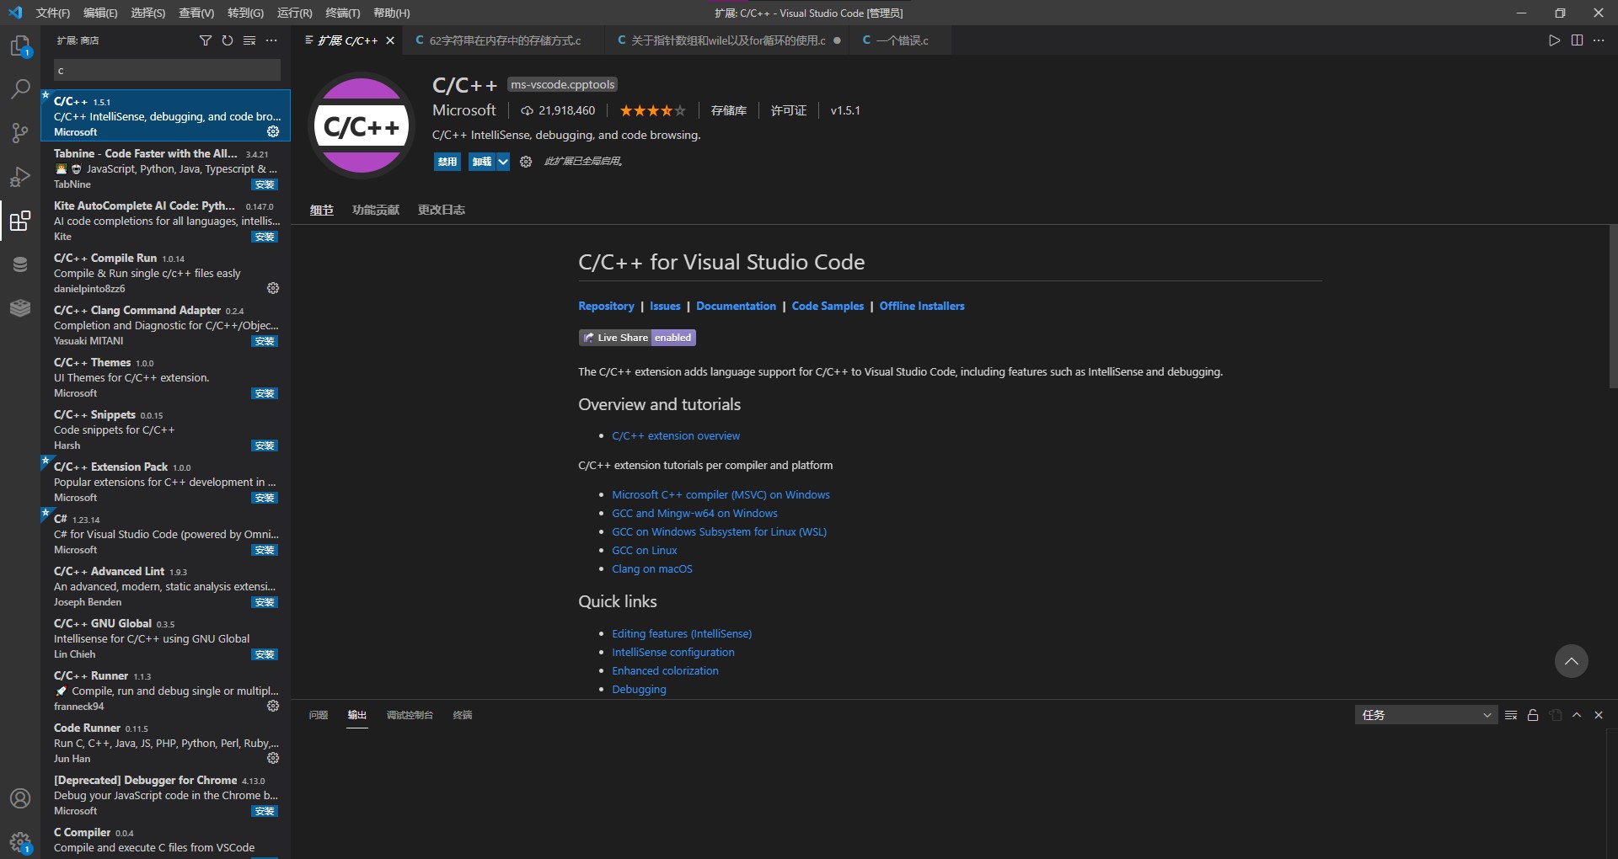The width and height of the screenshot is (1618, 859).
Task: Click the scroll to top round button
Action: 1572,661
